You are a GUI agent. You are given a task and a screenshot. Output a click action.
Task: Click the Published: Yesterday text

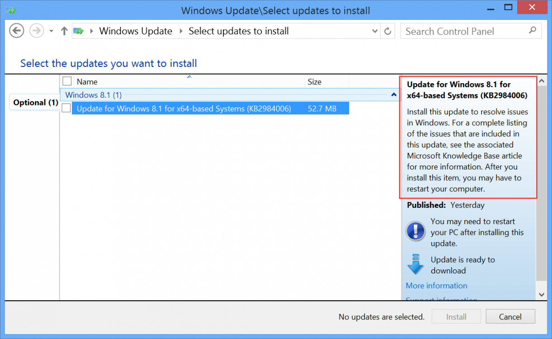[x=446, y=205]
